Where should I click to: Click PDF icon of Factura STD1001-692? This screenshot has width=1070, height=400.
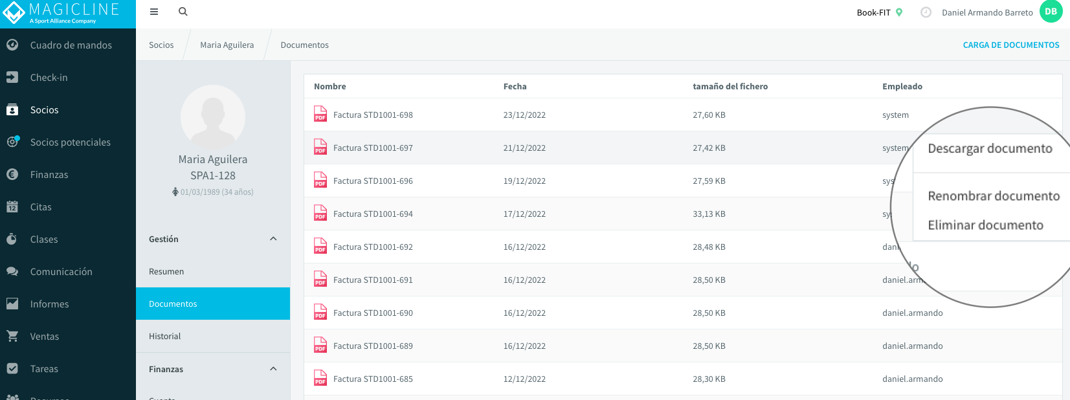pyautogui.click(x=320, y=246)
